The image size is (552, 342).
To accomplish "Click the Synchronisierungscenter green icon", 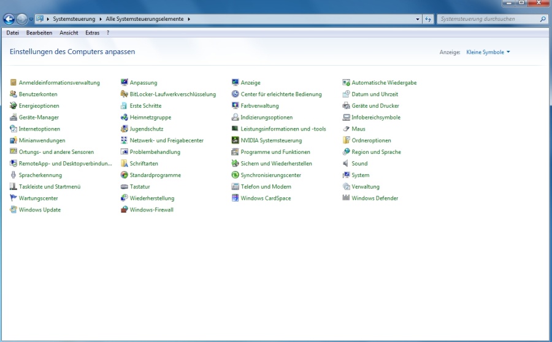I will point(235,175).
